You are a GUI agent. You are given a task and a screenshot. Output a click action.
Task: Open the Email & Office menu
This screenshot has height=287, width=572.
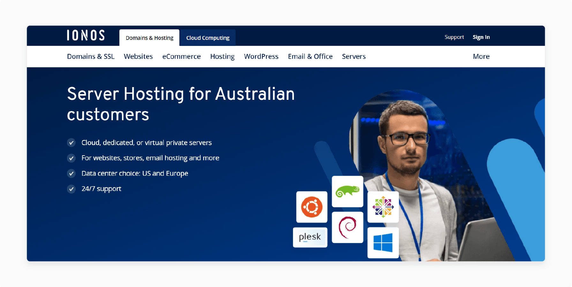point(310,56)
